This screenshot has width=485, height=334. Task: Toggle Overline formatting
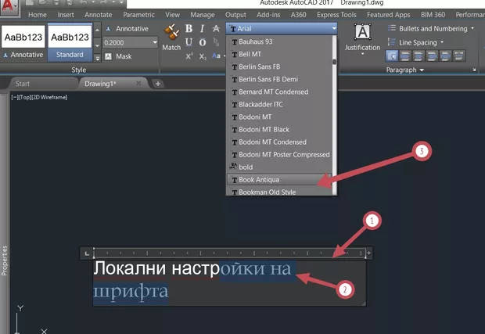pos(203,42)
